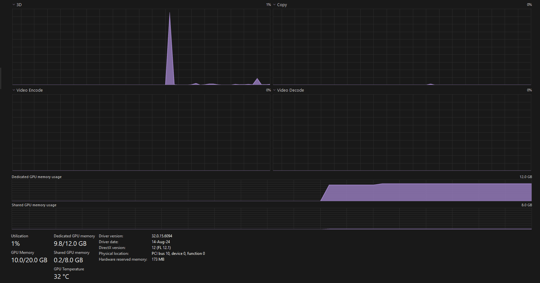The image size is (540, 283).
Task: Click the GPU Temperature 32 °C reading
Action: click(61, 277)
